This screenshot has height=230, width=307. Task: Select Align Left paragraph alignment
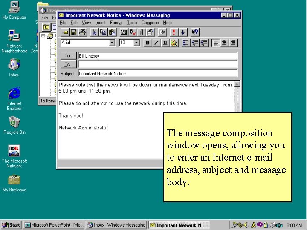click(x=216, y=43)
